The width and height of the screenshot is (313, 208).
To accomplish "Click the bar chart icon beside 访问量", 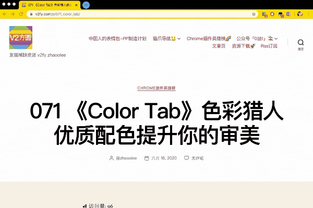I will 85,206.
